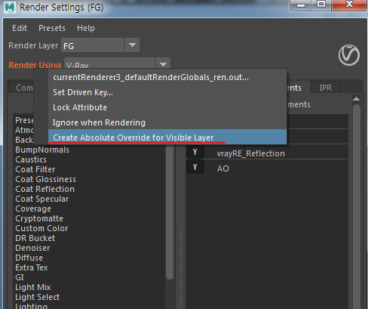Click the Render Using label
The image size is (368, 309).
[35, 65]
